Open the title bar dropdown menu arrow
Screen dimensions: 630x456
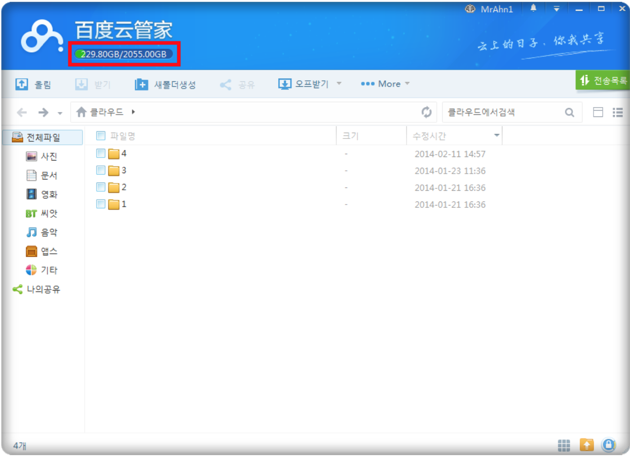[556, 9]
